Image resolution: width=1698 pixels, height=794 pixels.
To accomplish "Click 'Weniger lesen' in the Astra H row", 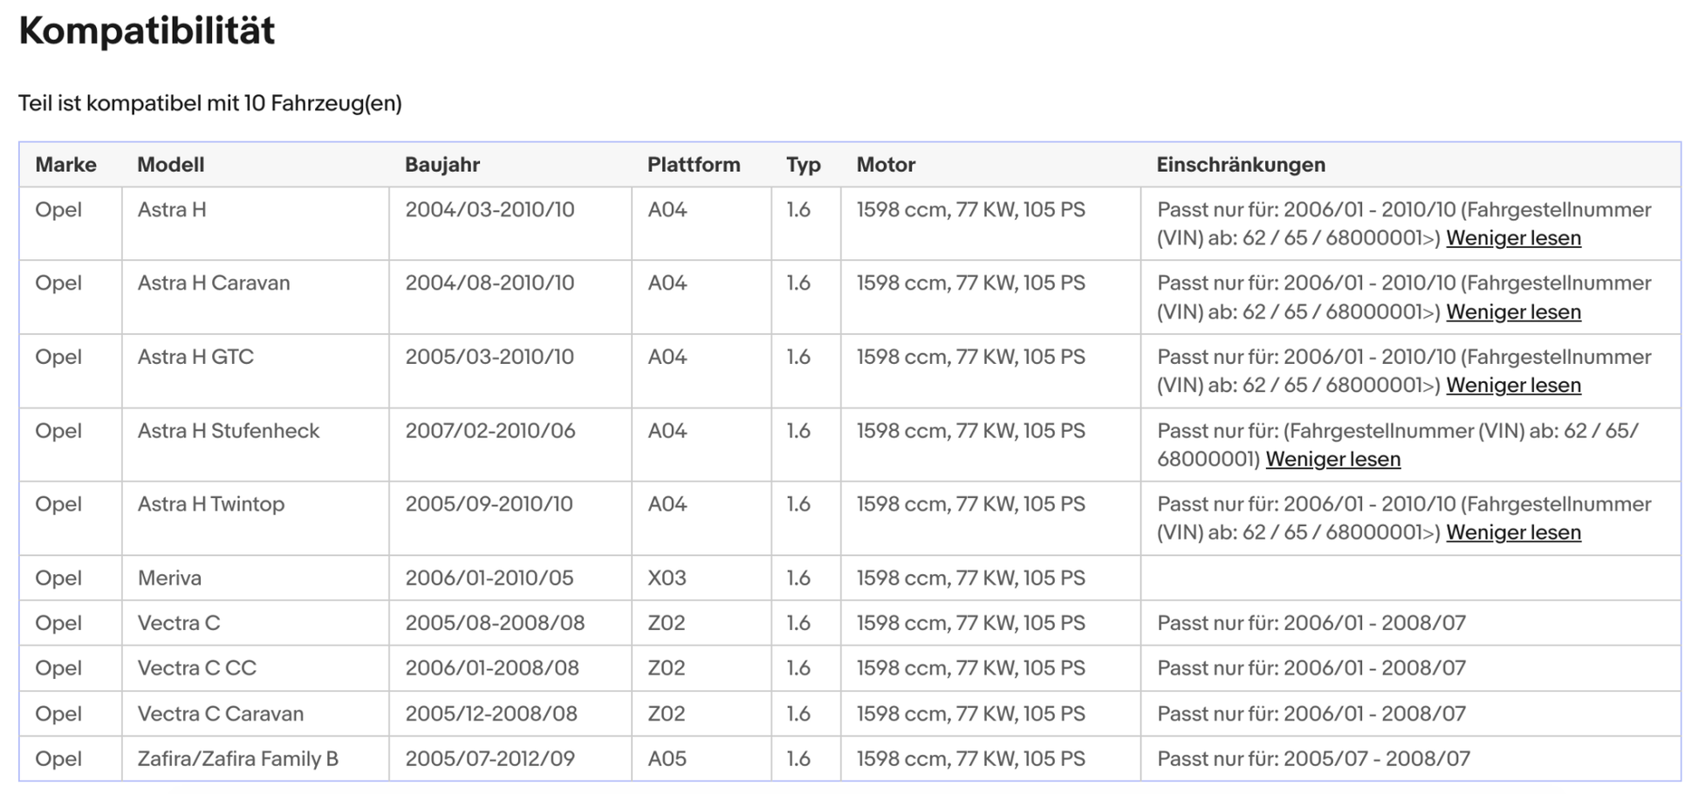I will click(x=1512, y=238).
